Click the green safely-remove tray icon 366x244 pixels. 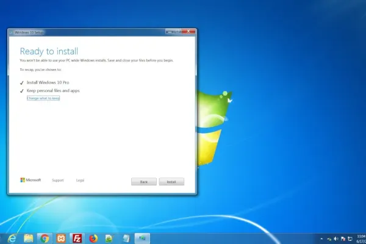(329, 239)
